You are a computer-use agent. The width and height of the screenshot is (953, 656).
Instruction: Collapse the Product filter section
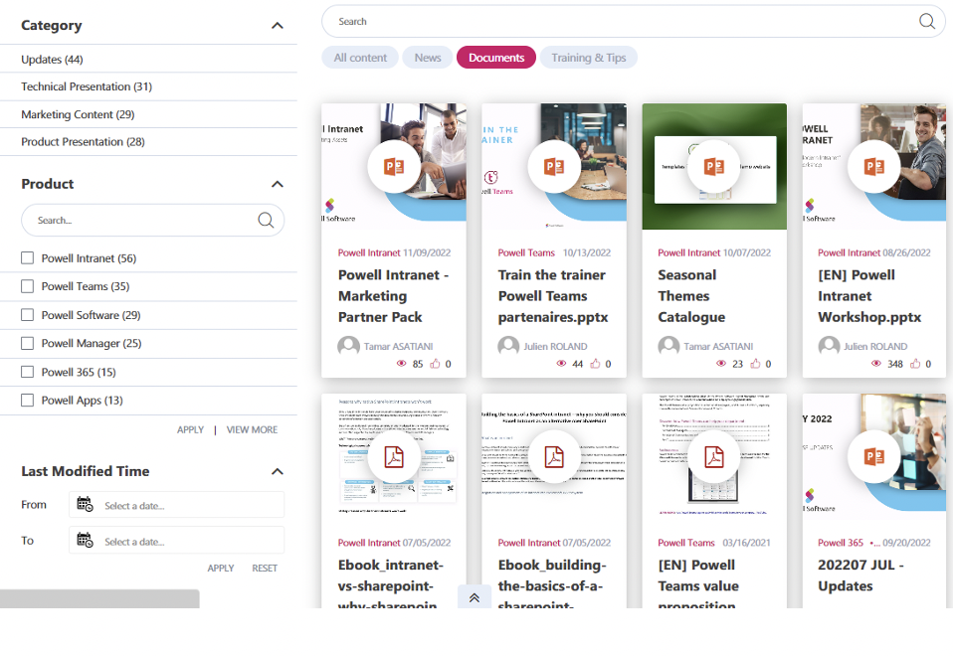coord(278,183)
